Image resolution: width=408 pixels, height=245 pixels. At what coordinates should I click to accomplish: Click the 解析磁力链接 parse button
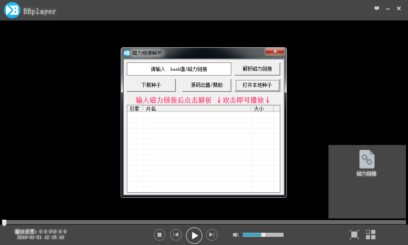[257, 69]
